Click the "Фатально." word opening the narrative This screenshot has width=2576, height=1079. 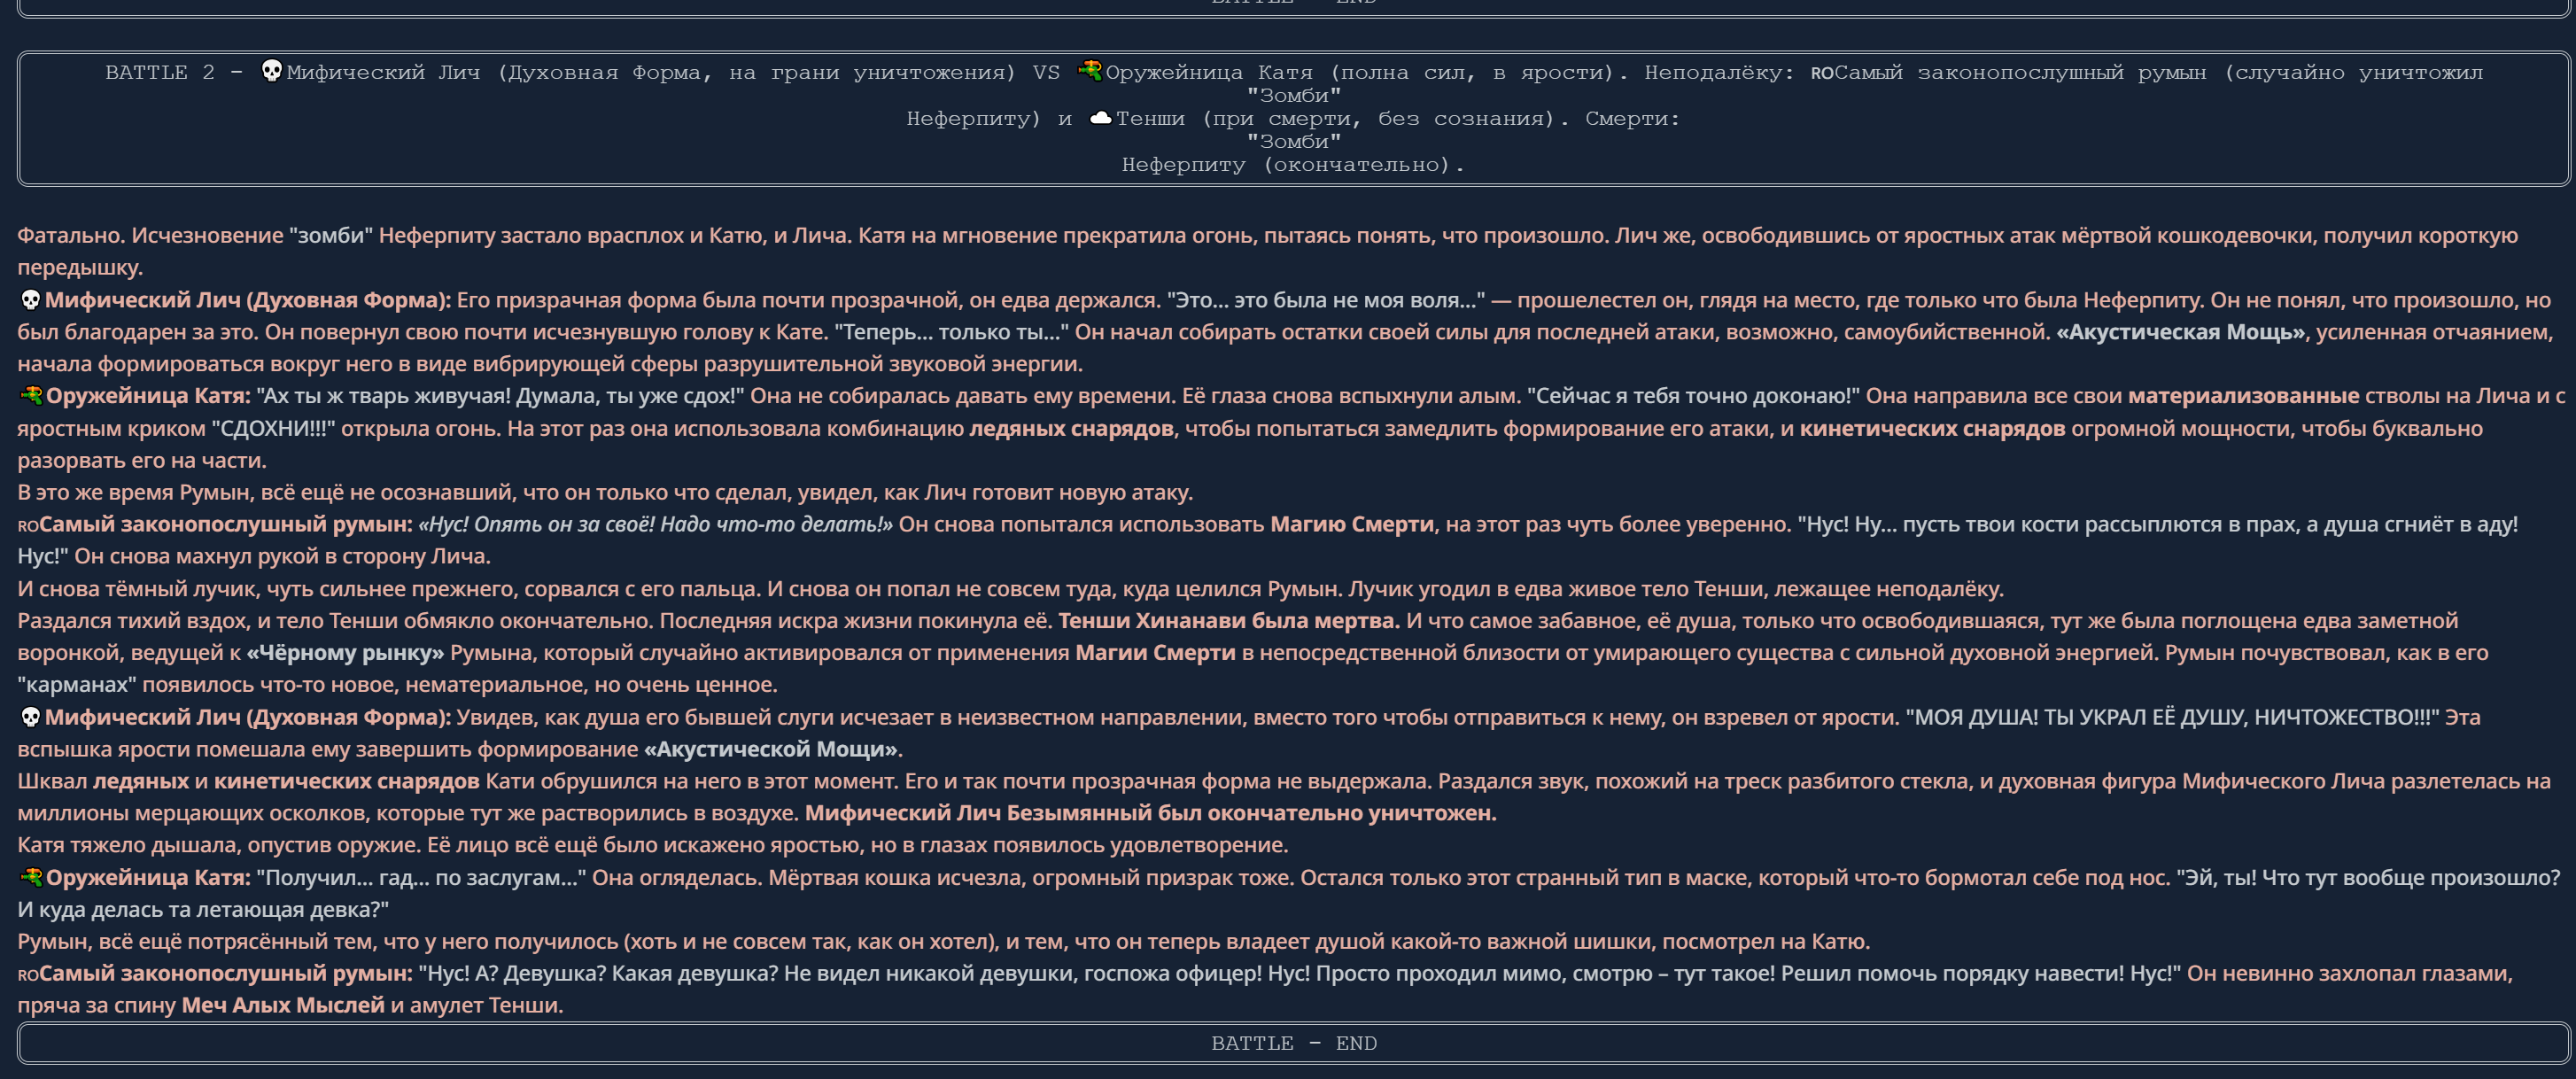tap(71, 236)
